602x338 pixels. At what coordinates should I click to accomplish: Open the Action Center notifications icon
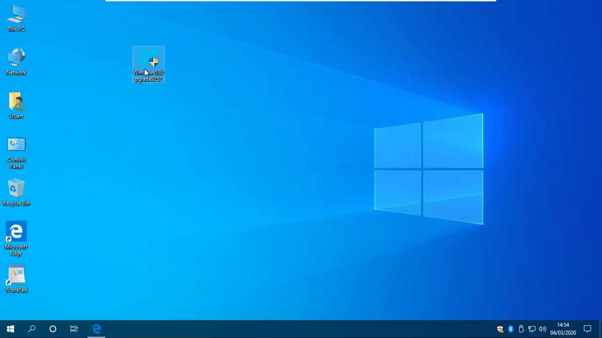[x=587, y=329]
